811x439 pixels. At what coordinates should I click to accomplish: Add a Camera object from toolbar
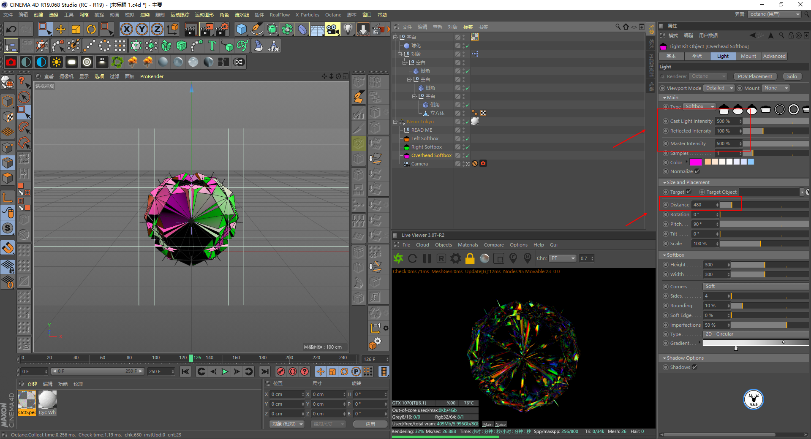coord(332,29)
